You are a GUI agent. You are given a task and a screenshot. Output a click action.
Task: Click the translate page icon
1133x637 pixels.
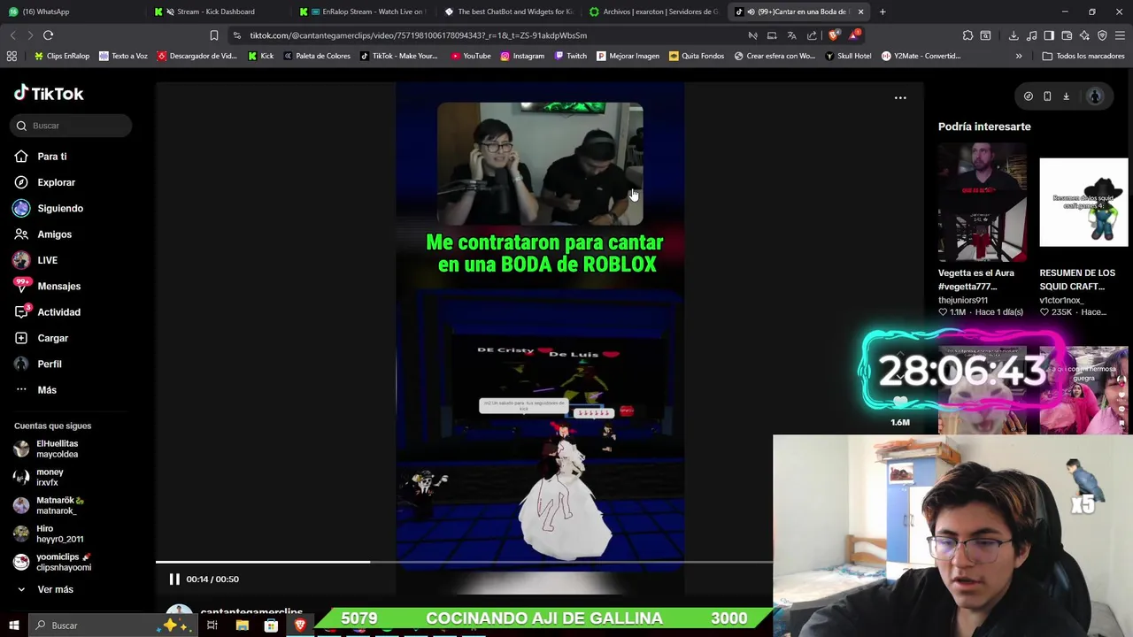click(x=791, y=35)
